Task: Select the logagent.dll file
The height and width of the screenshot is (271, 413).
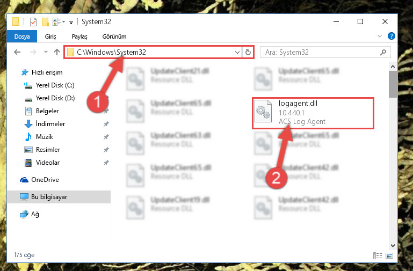Action: tap(313, 113)
